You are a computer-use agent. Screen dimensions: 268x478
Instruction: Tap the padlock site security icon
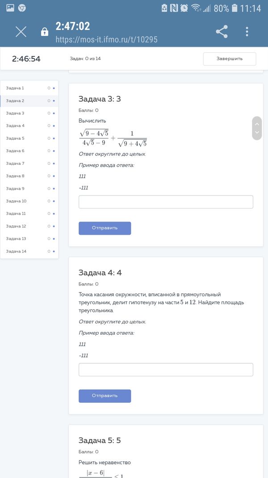point(44,32)
